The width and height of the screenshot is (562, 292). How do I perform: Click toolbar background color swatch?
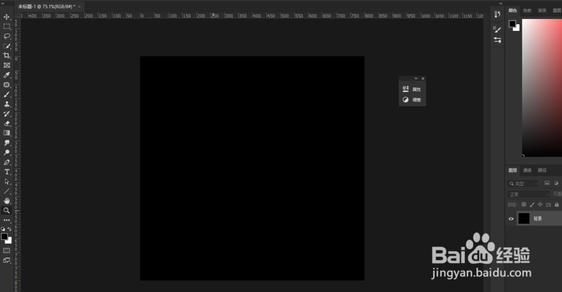[x=10, y=241]
